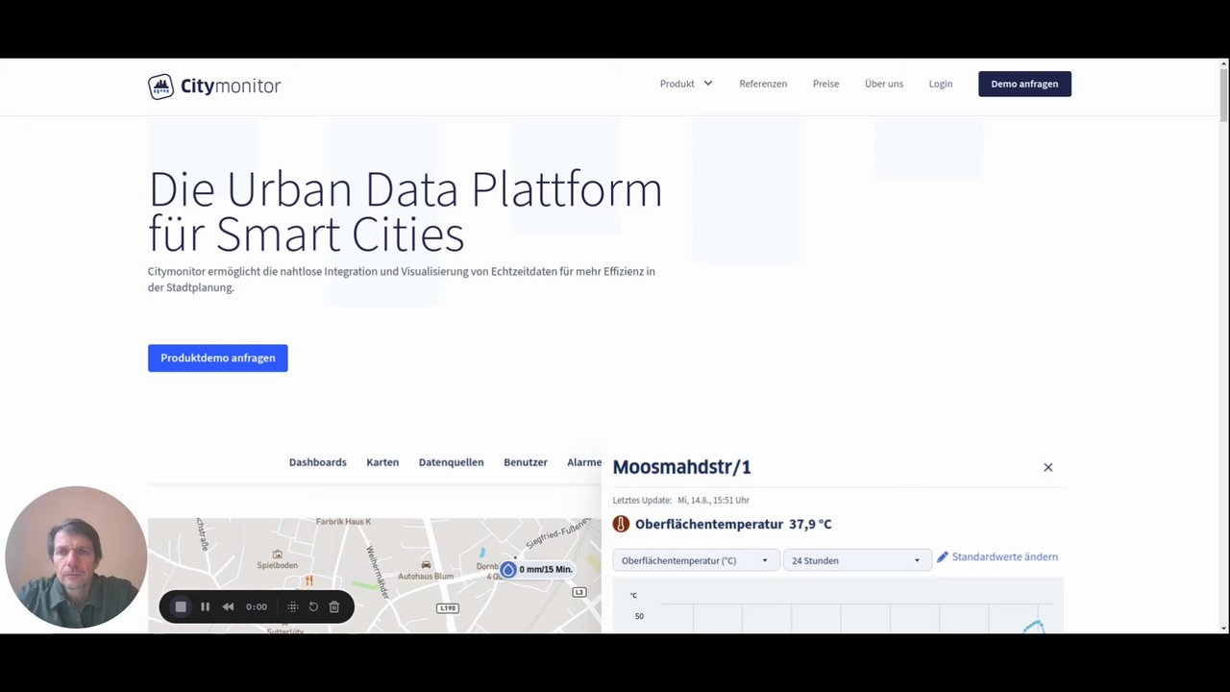Click the 37,9 °C temperature value
1230x692 pixels.
(810, 524)
